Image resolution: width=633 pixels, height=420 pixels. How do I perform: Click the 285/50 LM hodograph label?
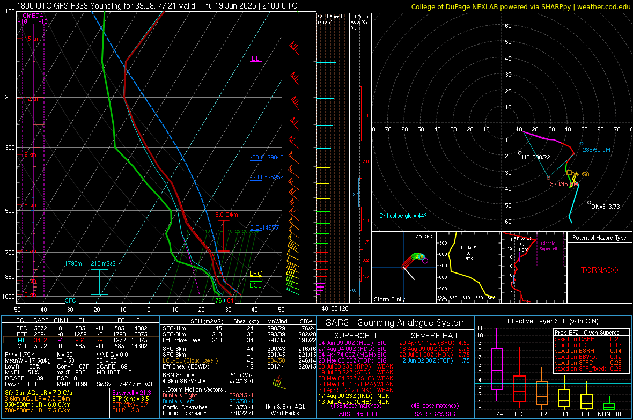(597, 150)
